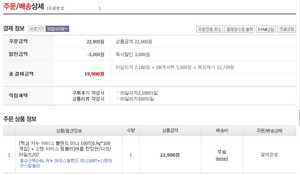
Task: Open the 비접속주문 dropdown
Action: point(57,29)
